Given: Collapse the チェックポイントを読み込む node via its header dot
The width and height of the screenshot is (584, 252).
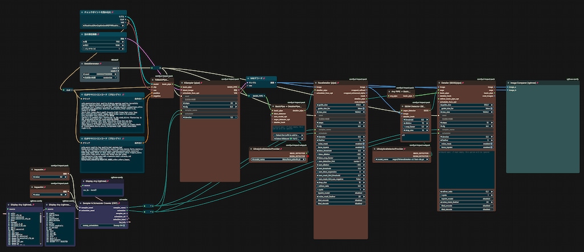Looking at the screenshot, I should coord(82,13).
